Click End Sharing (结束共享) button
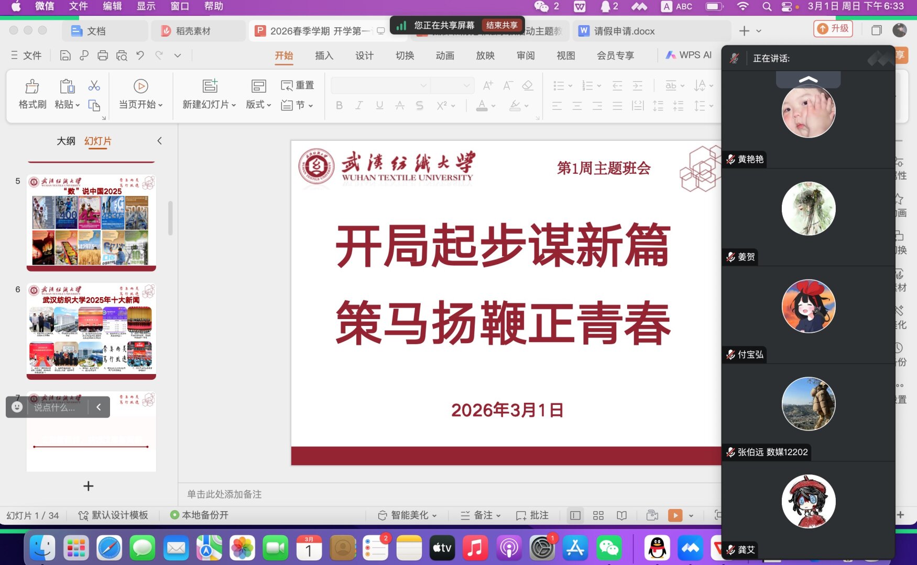Screen dimensions: 917x565 (x=501, y=25)
